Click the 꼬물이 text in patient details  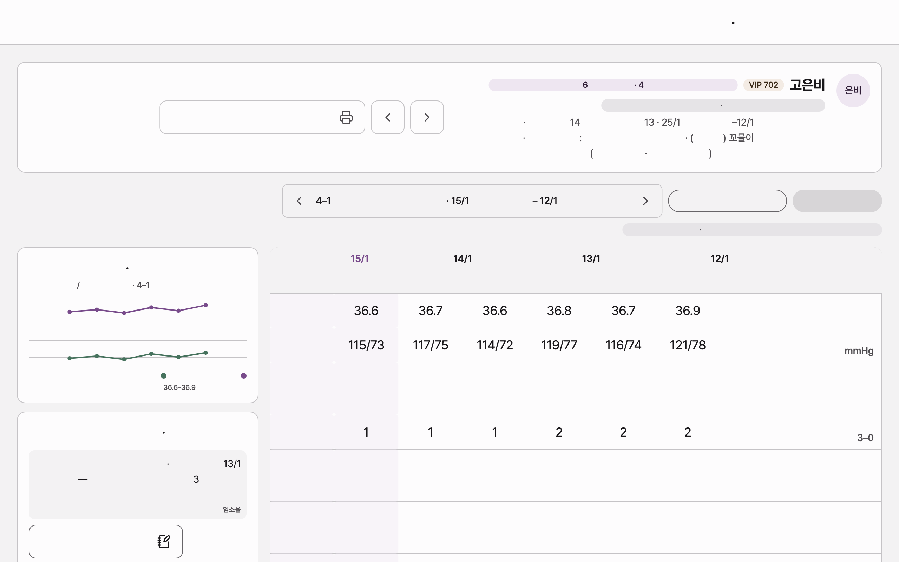pos(741,138)
